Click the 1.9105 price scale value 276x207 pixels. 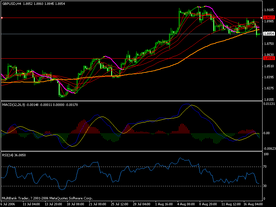(x=269, y=10)
